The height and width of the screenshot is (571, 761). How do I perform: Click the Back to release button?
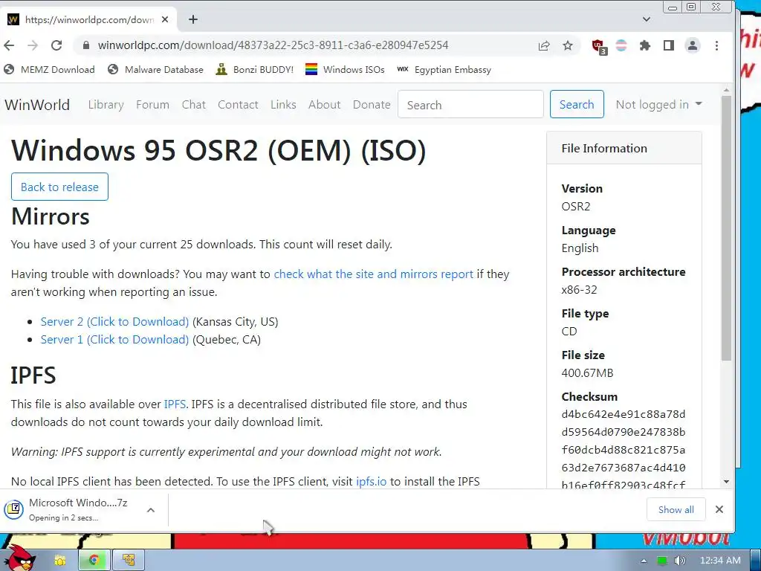pos(59,187)
